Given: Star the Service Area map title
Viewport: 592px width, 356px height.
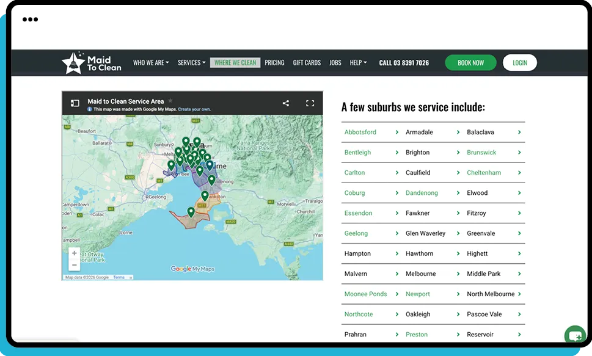Looking at the screenshot, I should pos(170,102).
